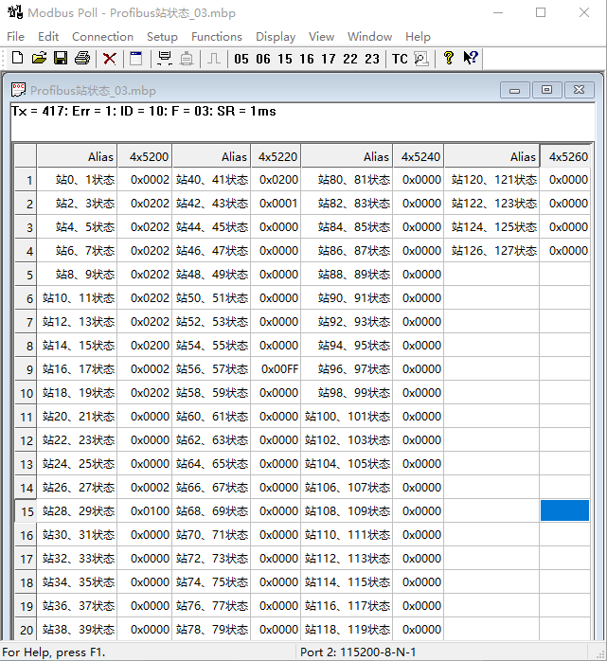
Task: Click the context help arrow icon
Action: 471,59
